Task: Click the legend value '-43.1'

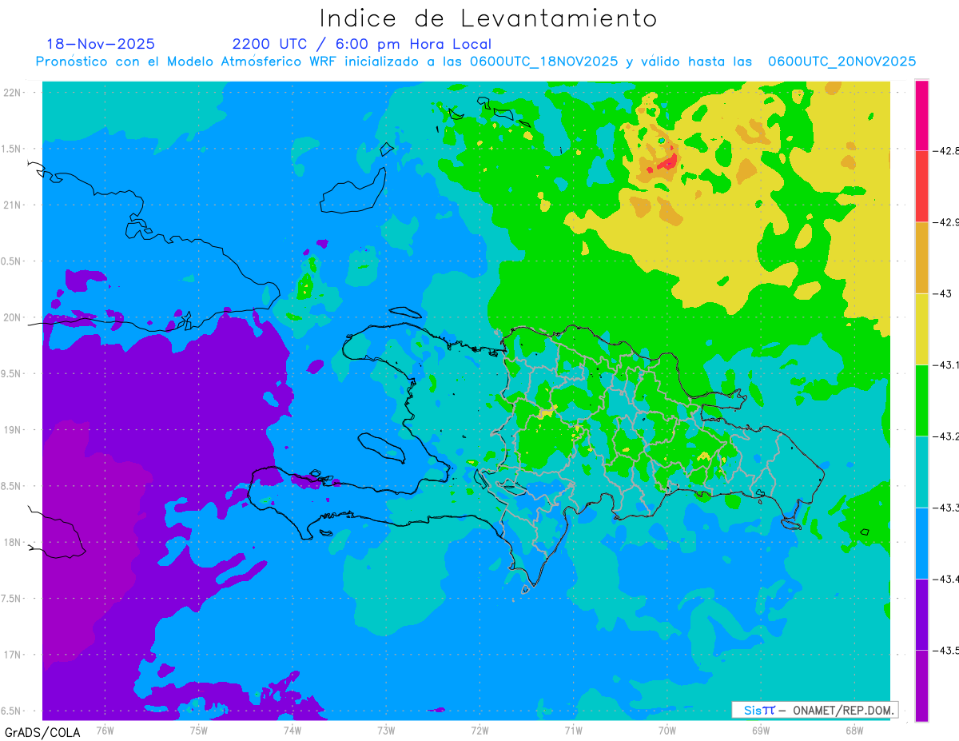Action: tap(945, 365)
